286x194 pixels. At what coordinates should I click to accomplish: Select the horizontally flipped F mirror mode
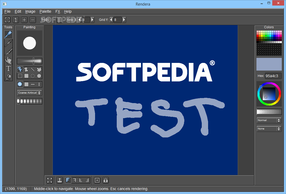(x=74, y=180)
